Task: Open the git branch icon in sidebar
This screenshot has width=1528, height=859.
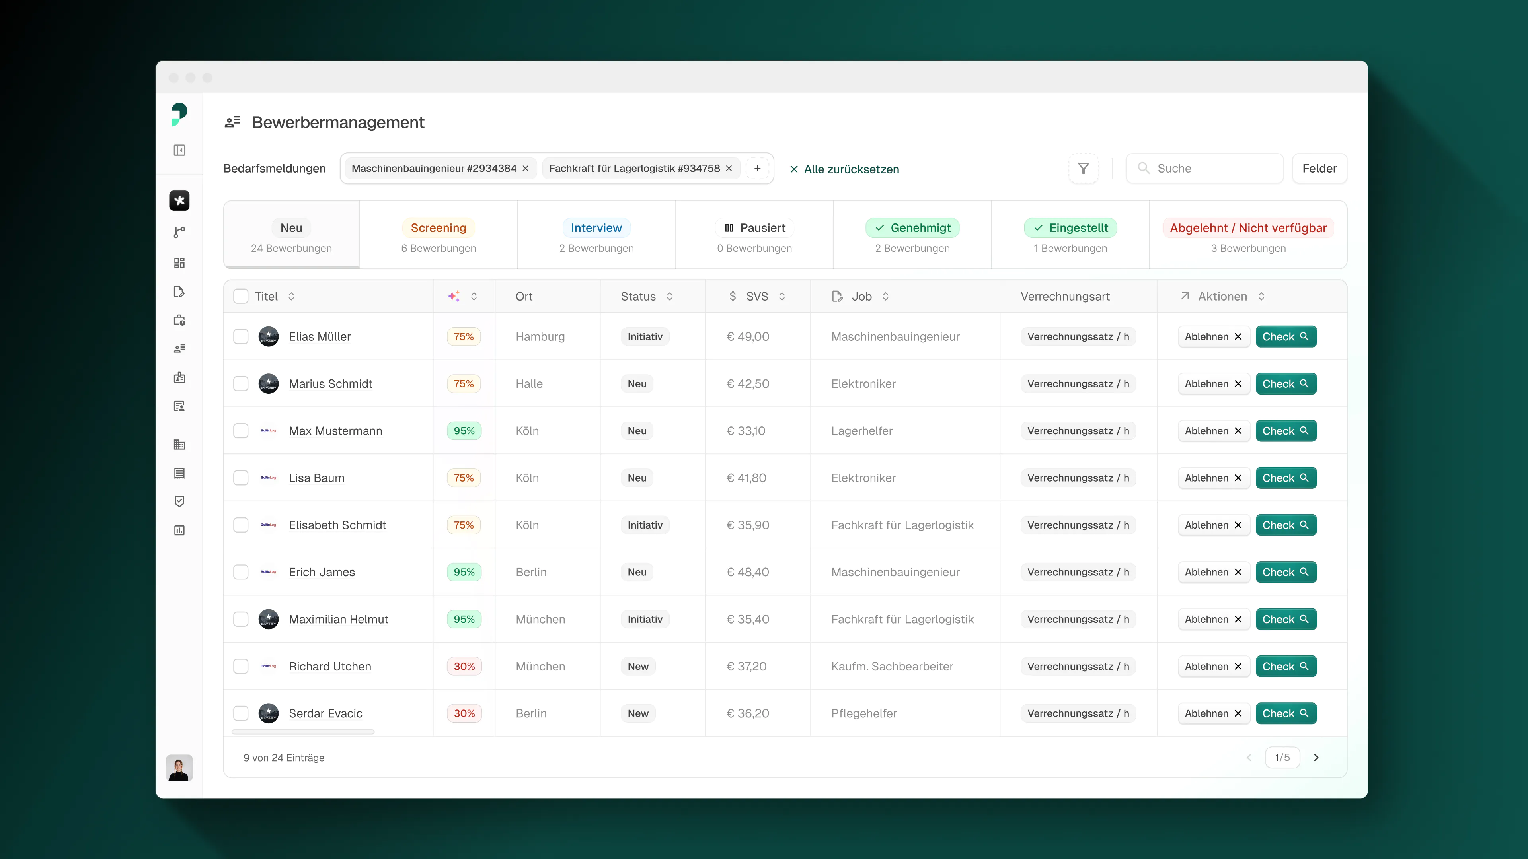Action: [x=179, y=232]
